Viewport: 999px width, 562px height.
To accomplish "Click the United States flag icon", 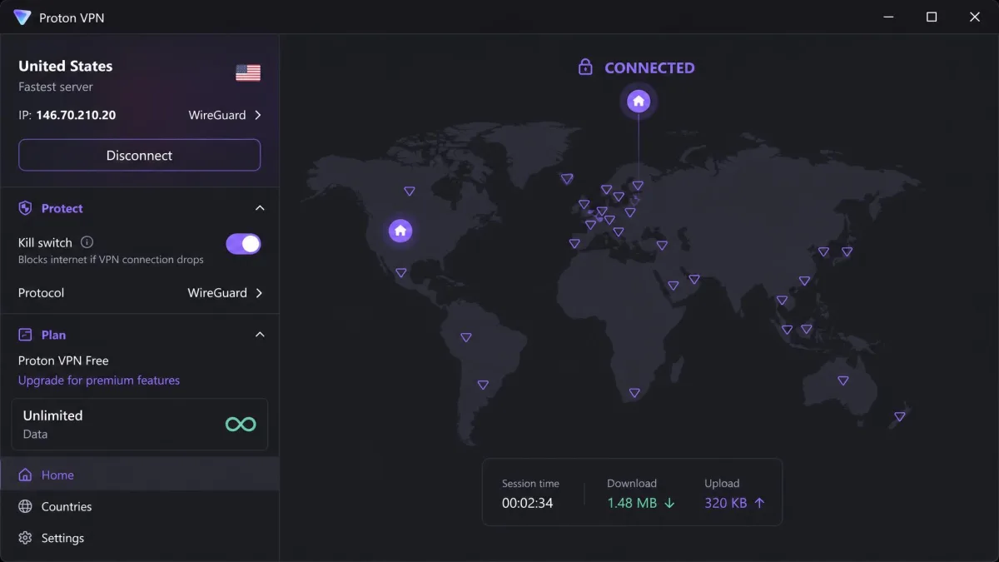I will 248,73.
